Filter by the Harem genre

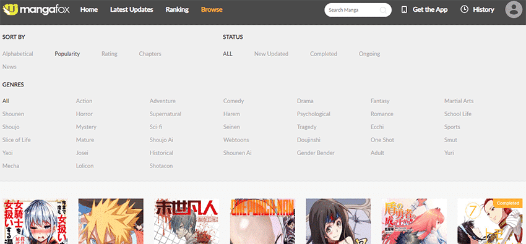pyautogui.click(x=231, y=114)
